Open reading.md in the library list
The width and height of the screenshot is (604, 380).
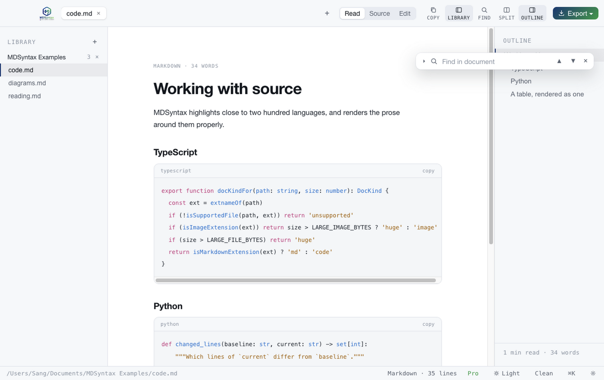click(54, 96)
